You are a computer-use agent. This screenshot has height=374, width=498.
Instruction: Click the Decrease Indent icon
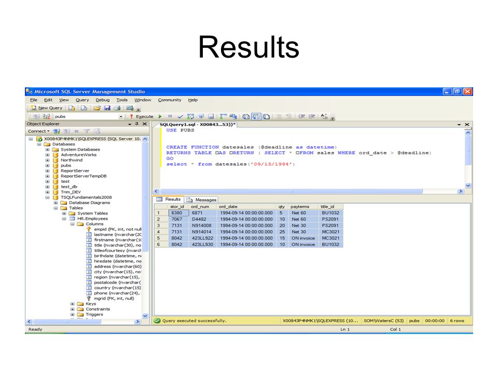(x=302, y=116)
